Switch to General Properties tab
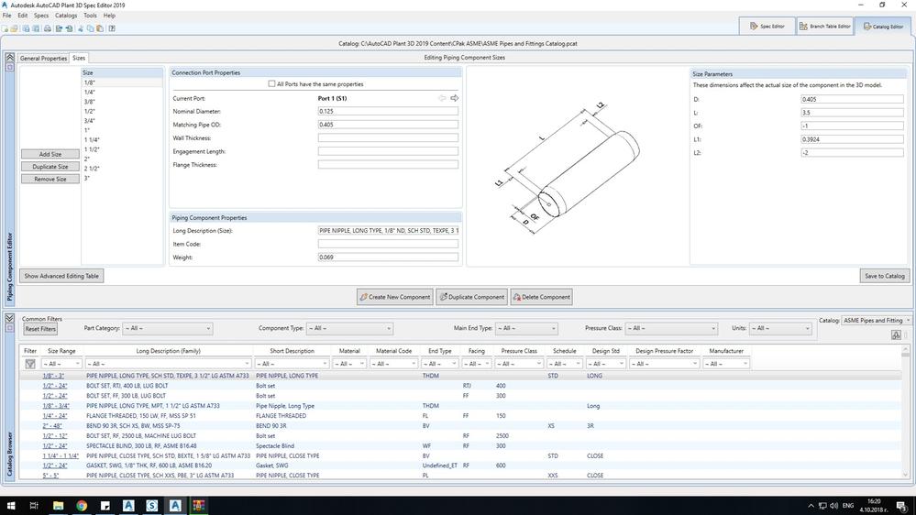Viewport: 916px width, 515px height. pyautogui.click(x=44, y=59)
